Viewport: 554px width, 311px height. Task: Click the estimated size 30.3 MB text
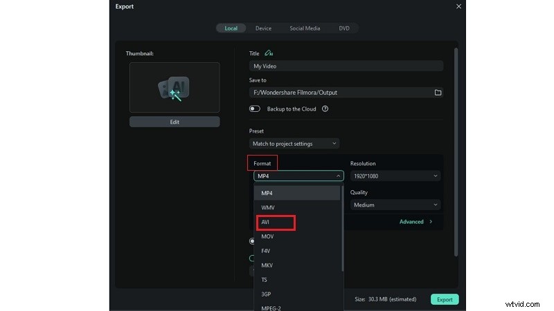(x=386, y=299)
